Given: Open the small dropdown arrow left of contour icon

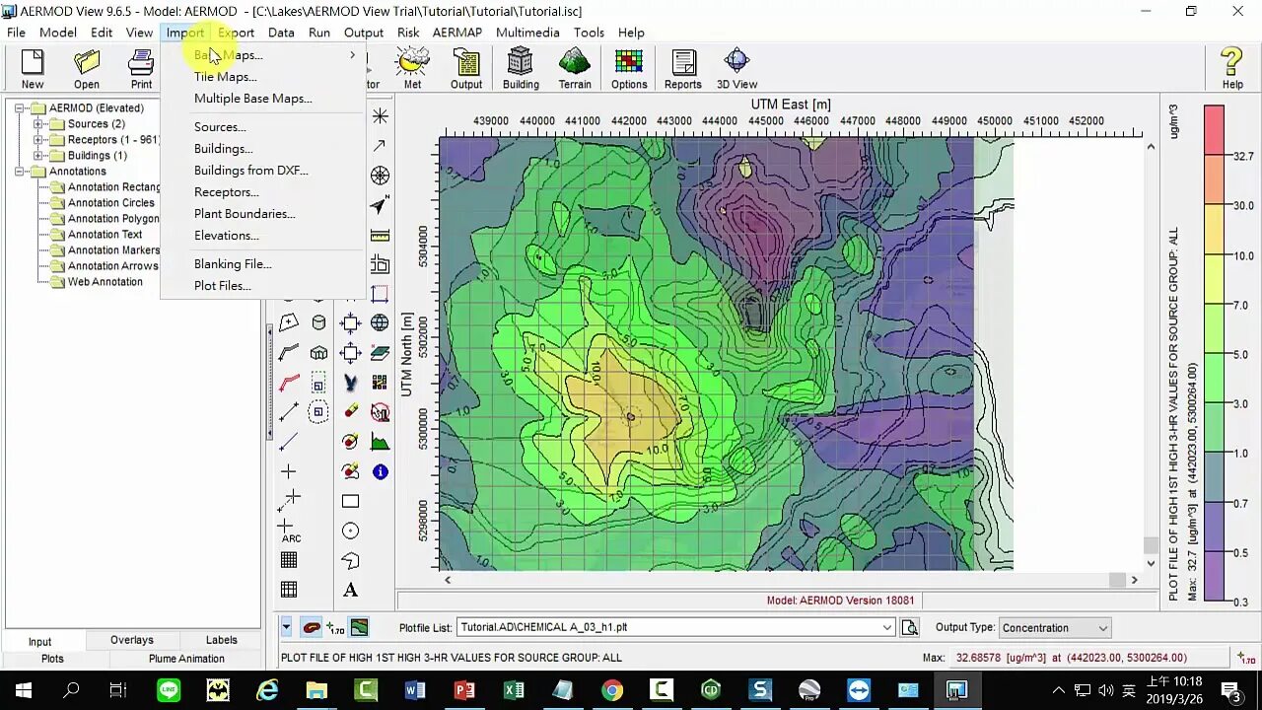Looking at the screenshot, I should coord(286,627).
